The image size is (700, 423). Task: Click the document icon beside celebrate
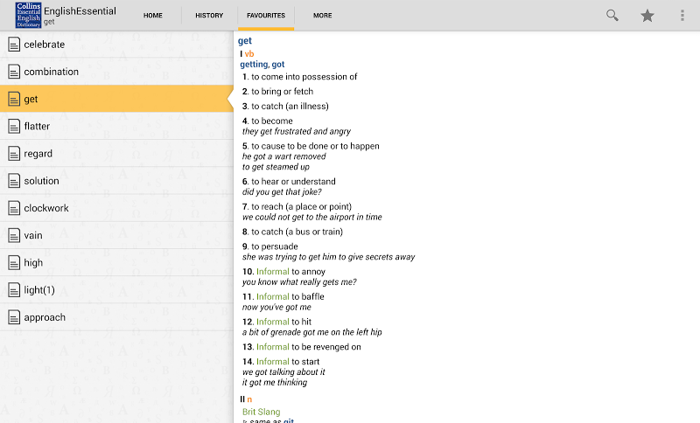14,44
